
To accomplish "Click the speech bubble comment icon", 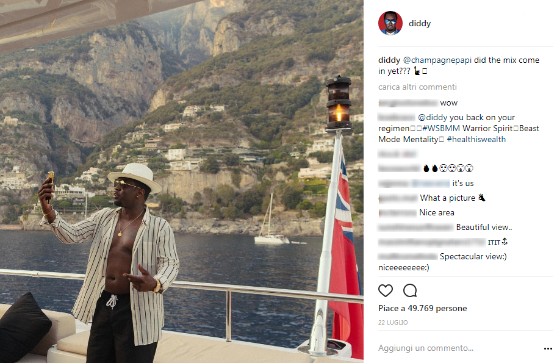I will pos(410,290).
